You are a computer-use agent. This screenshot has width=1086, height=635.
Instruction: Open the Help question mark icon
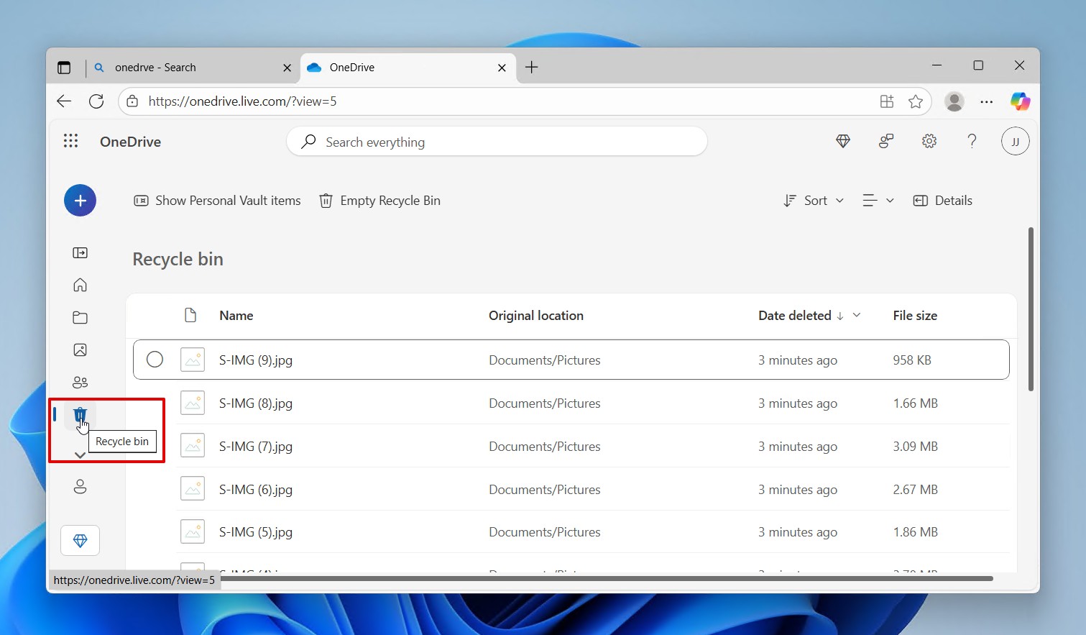pyautogui.click(x=972, y=141)
